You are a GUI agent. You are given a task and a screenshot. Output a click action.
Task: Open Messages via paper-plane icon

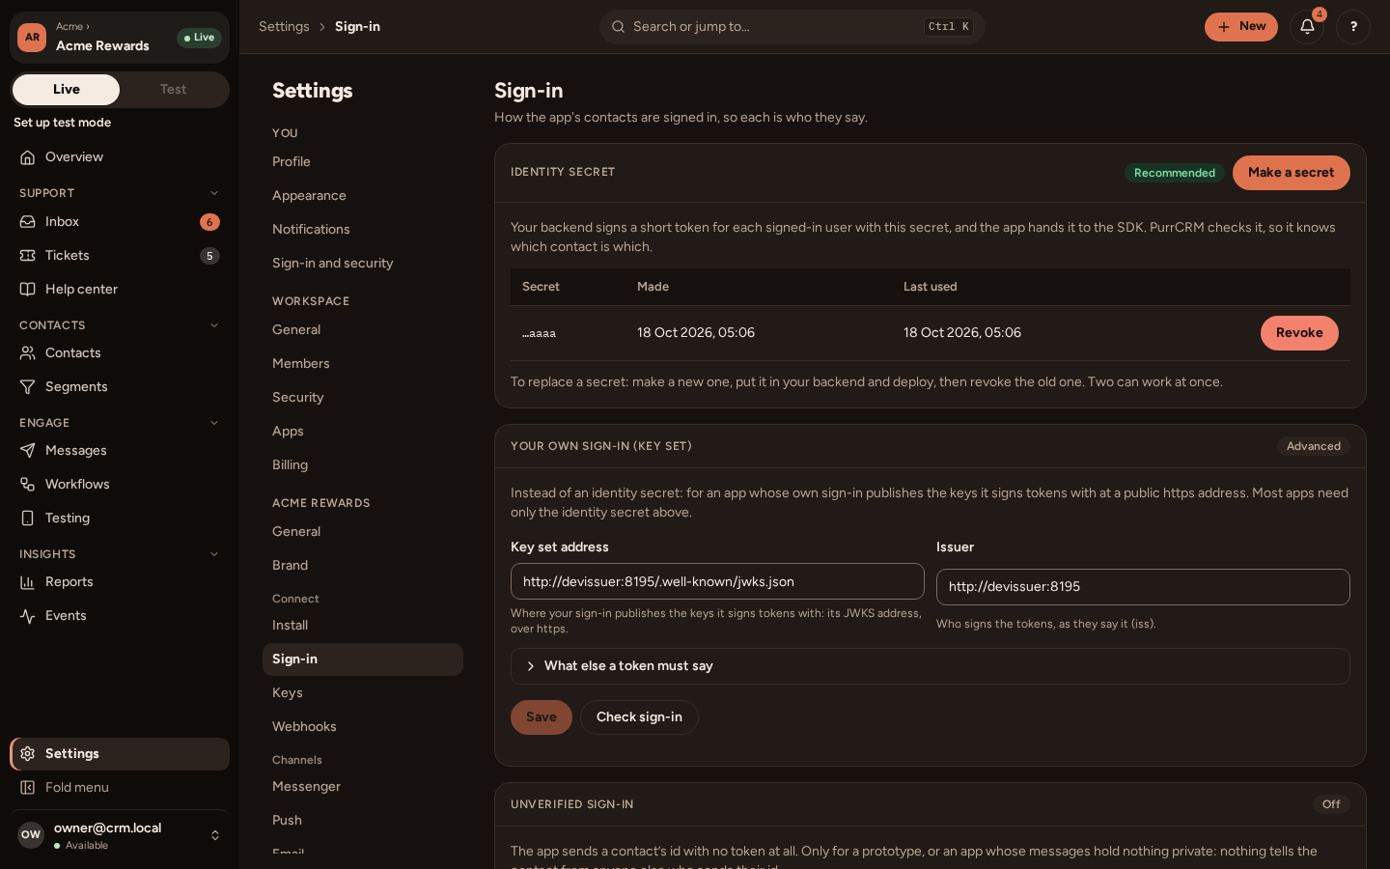pyautogui.click(x=28, y=451)
